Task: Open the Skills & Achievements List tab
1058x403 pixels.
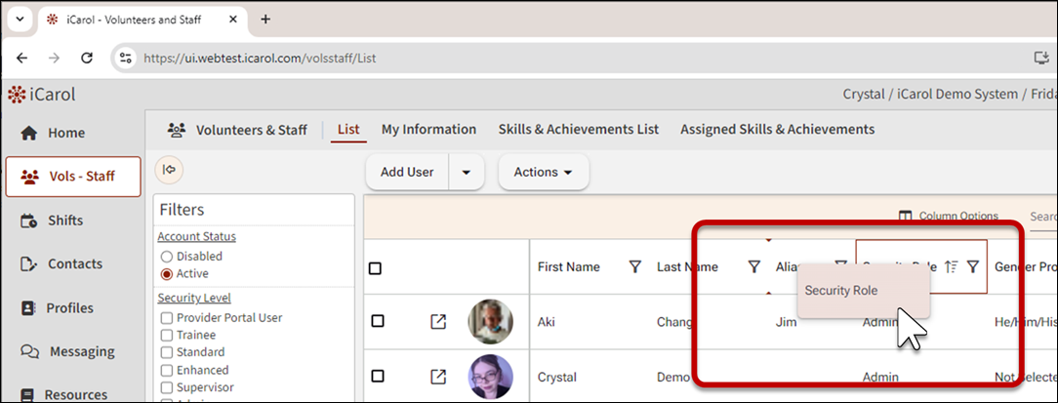Action: click(x=578, y=130)
